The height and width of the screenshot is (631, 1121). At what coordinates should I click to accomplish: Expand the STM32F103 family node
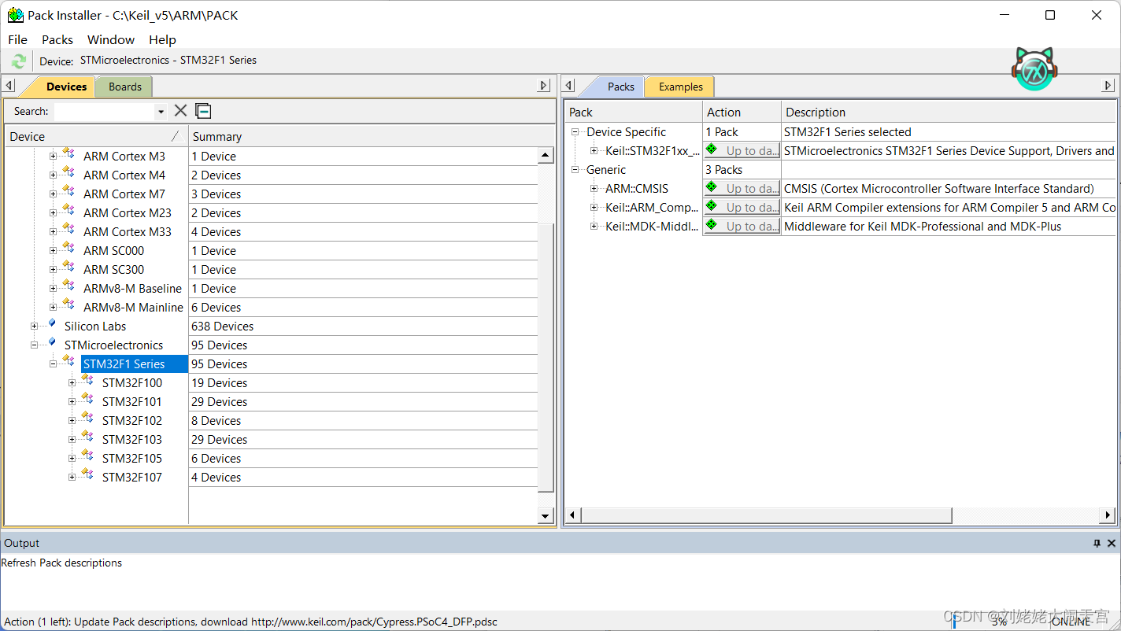tap(72, 439)
